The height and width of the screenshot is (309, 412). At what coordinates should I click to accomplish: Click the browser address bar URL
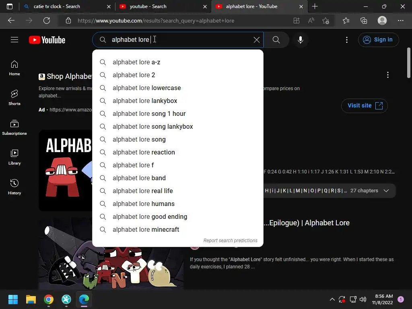point(156,21)
